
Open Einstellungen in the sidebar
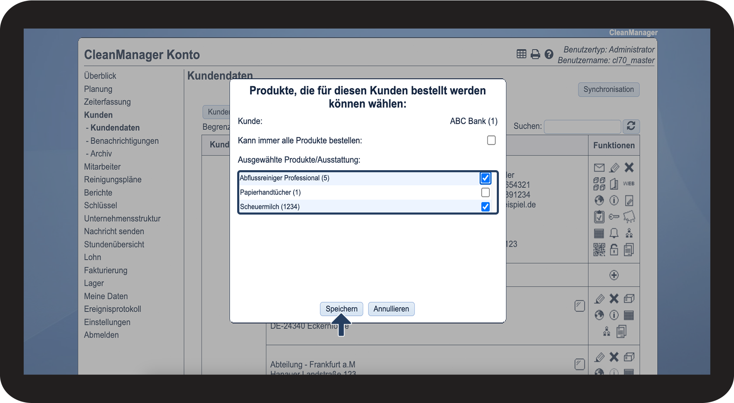click(x=107, y=322)
